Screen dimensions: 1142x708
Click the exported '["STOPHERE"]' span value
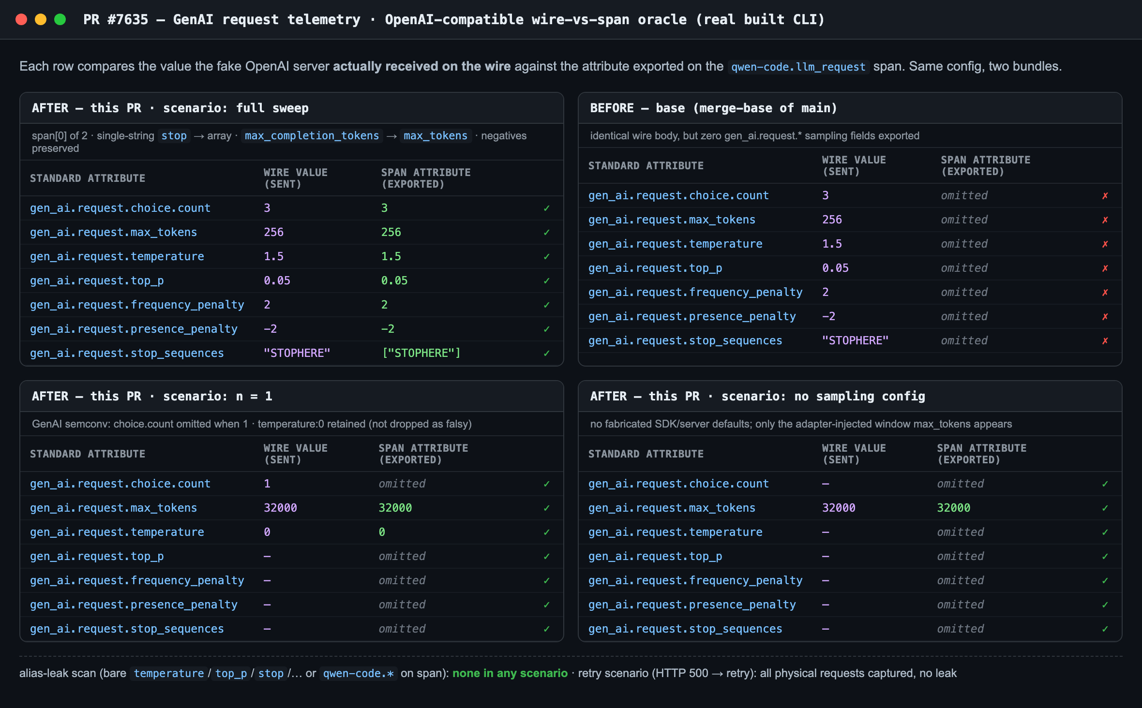coord(421,353)
